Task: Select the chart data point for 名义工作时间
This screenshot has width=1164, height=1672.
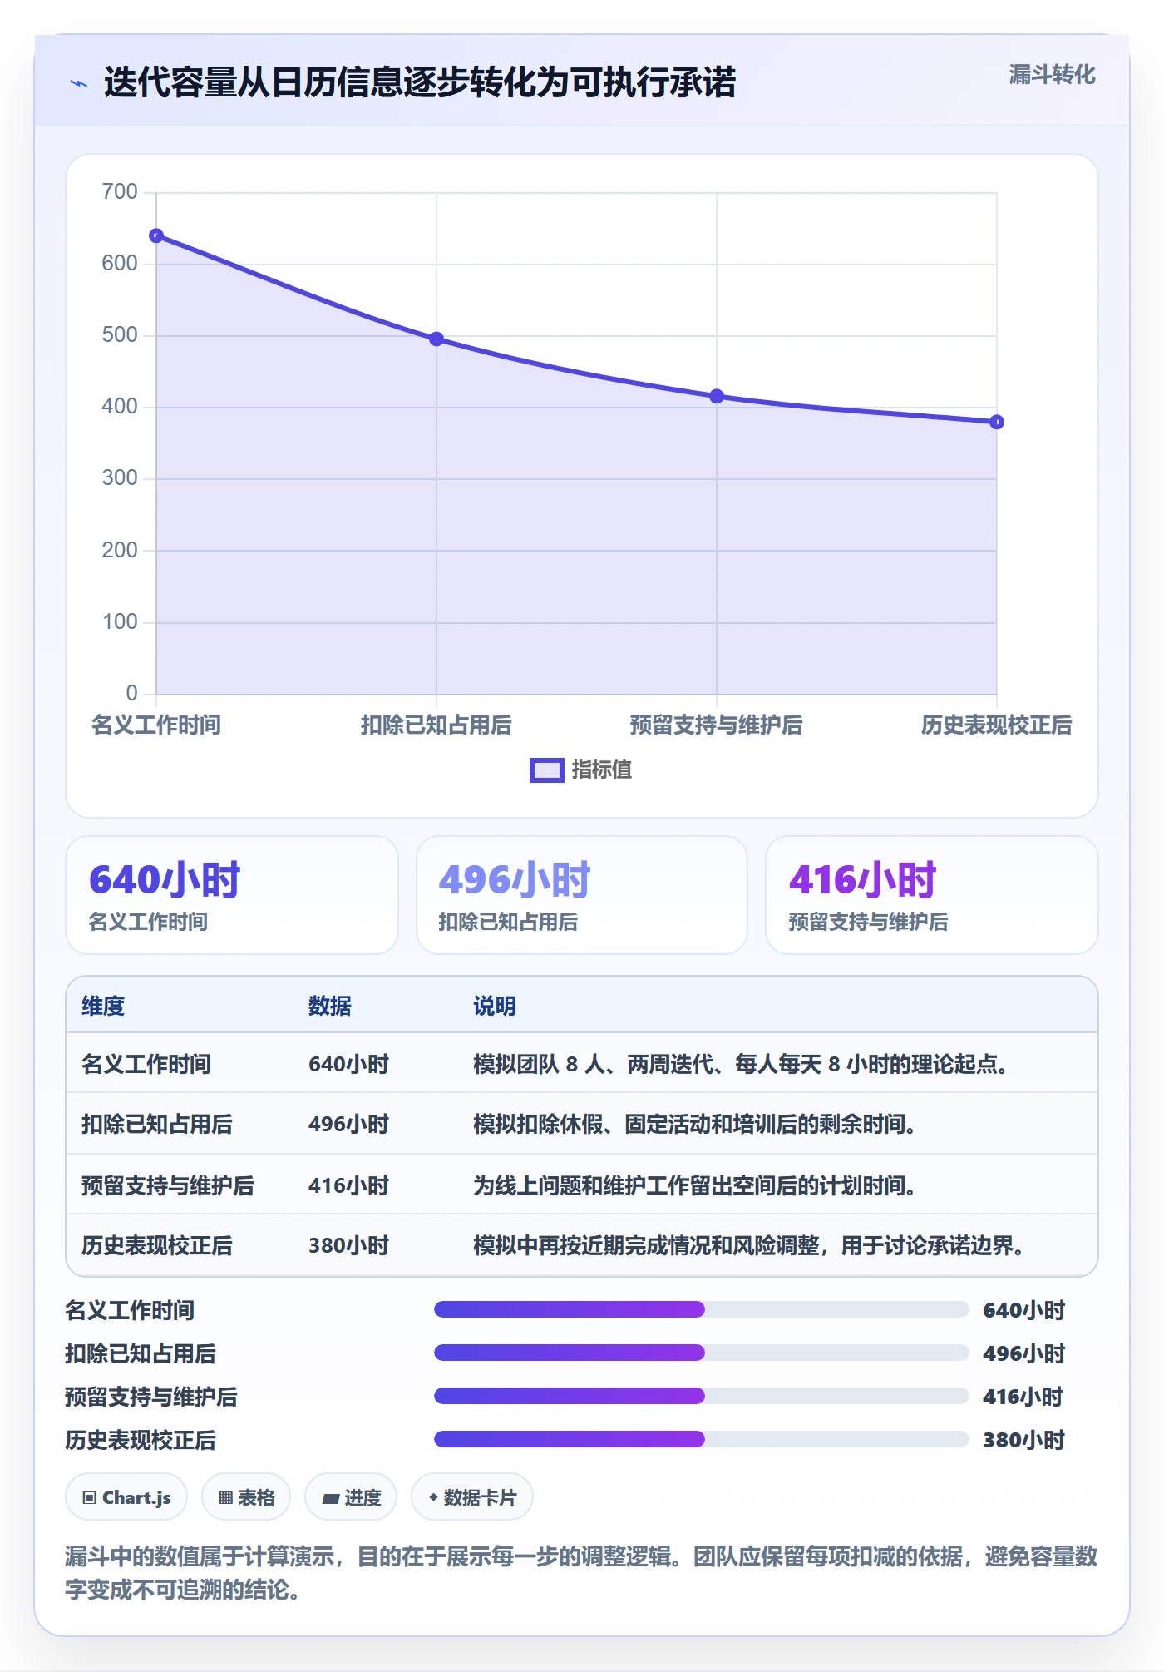Action: click(x=156, y=236)
